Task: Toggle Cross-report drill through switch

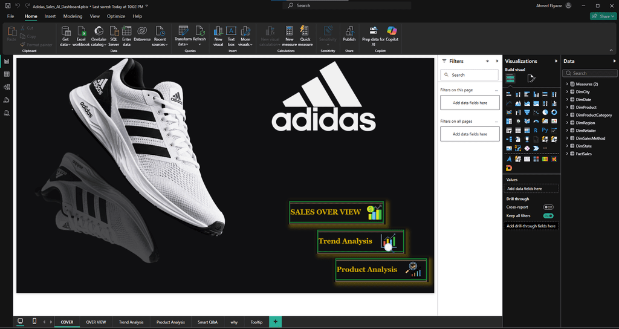Action: 548,207
